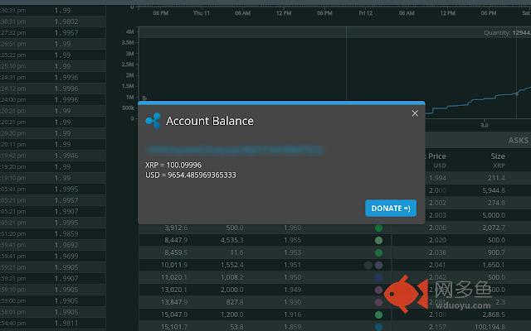This screenshot has height=331, width=531.
Task: Click the ASKS header
Action: point(518,140)
